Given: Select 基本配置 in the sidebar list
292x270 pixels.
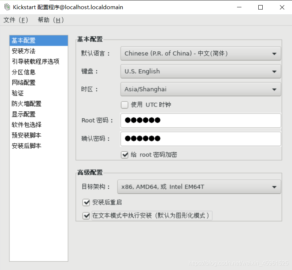Looking at the screenshot, I should pos(39,40).
